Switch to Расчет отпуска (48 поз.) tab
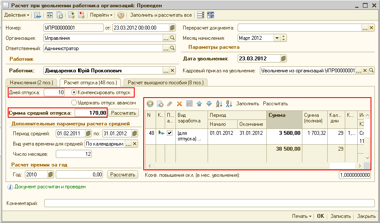Screen dimensions: 380x223 (x=90, y=83)
